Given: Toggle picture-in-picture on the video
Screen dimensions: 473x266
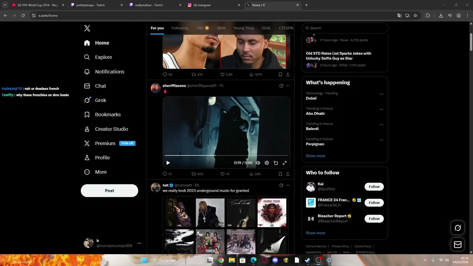Looking at the screenshot, I should [276, 163].
